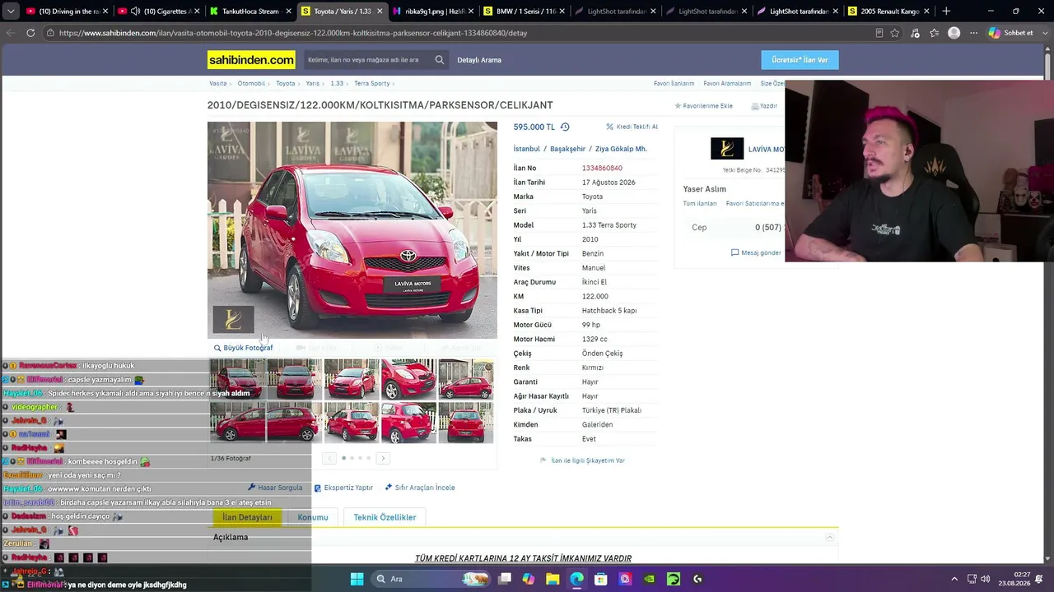The width and height of the screenshot is (1054, 592).
Task: Click the price history clock icon next to 595.000 TL
Action: click(x=565, y=127)
